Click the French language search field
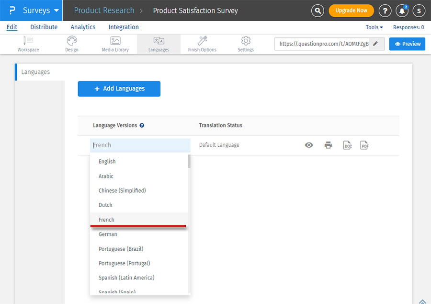 (140, 145)
